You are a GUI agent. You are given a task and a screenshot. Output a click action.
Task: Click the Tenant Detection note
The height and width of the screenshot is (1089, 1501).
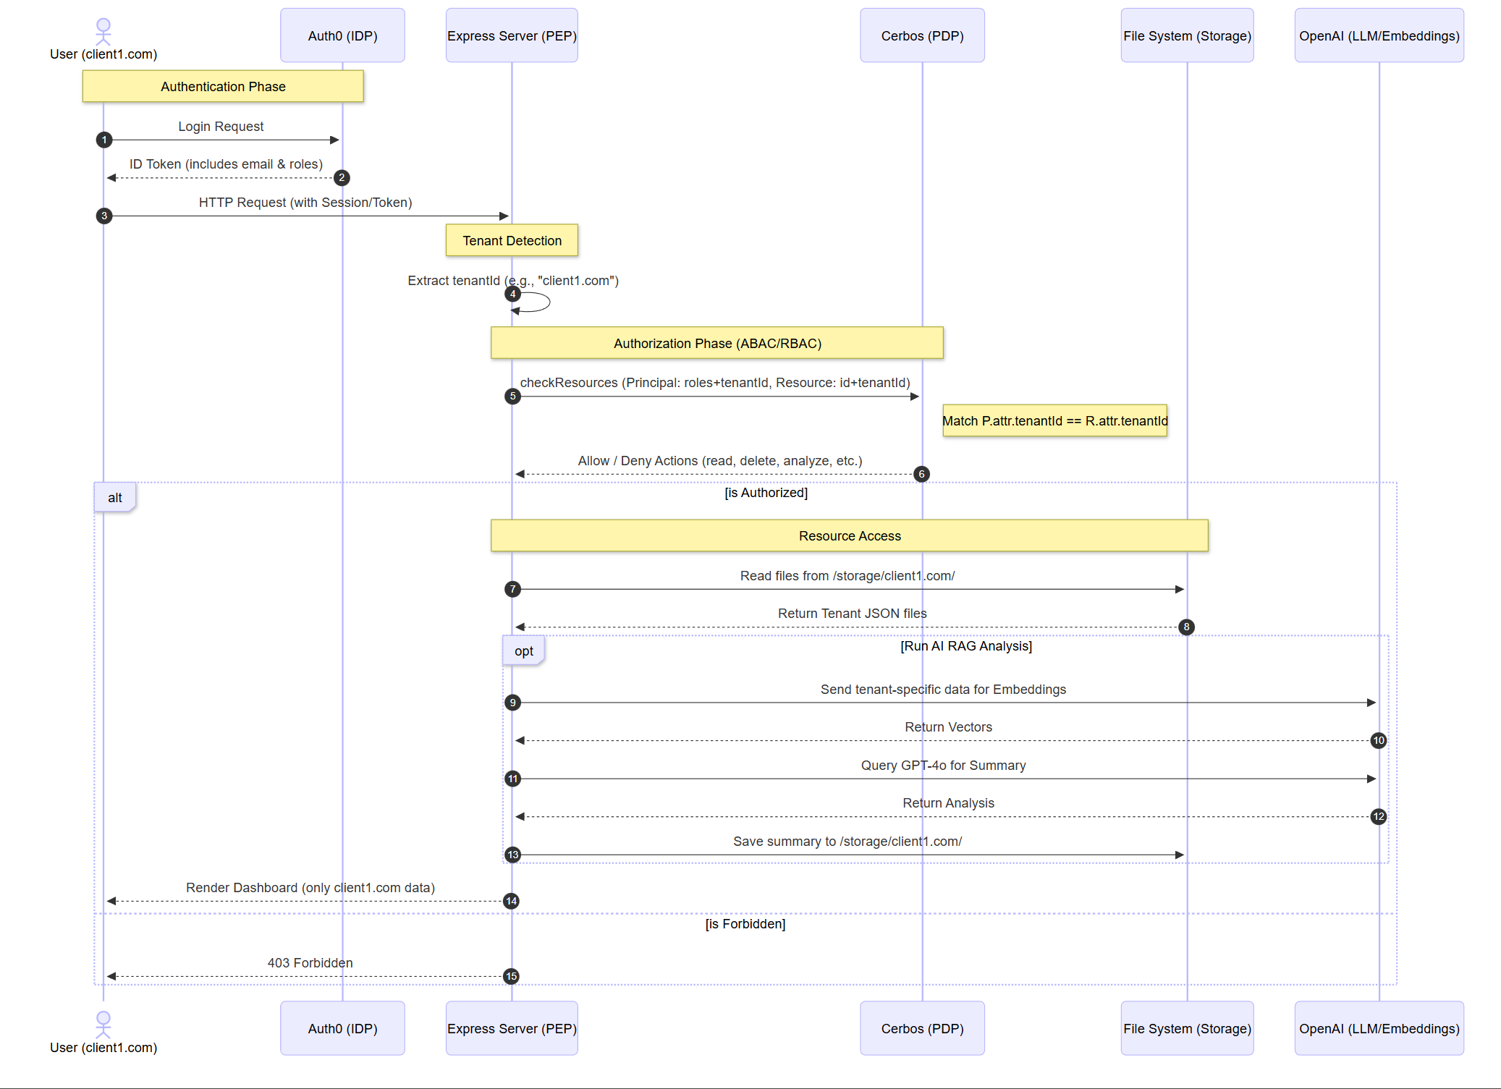512,240
